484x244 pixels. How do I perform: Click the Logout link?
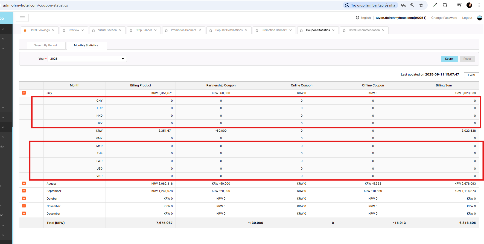pos(467,18)
